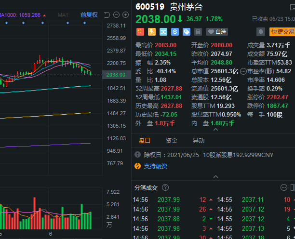
Task: Click the 最高价 value 2083.00
Action: coord(166,45)
